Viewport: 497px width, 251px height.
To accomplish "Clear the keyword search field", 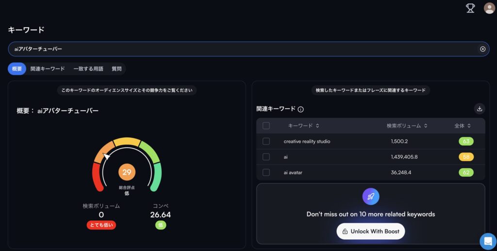I will [482, 49].
